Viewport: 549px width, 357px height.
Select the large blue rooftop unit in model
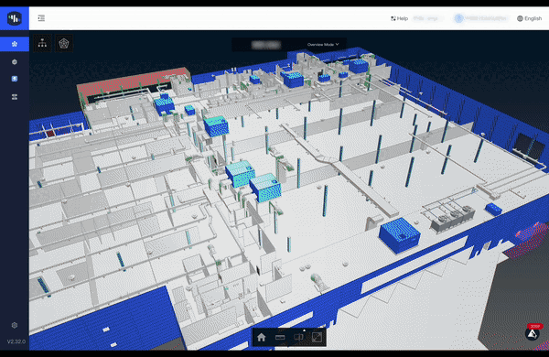[x=400, y=234]
